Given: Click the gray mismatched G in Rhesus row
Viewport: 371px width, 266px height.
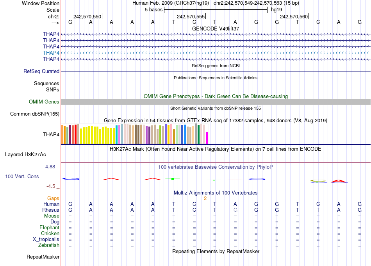Looking at the screenshot, I should pyautogui.click(x=235, y=210).
